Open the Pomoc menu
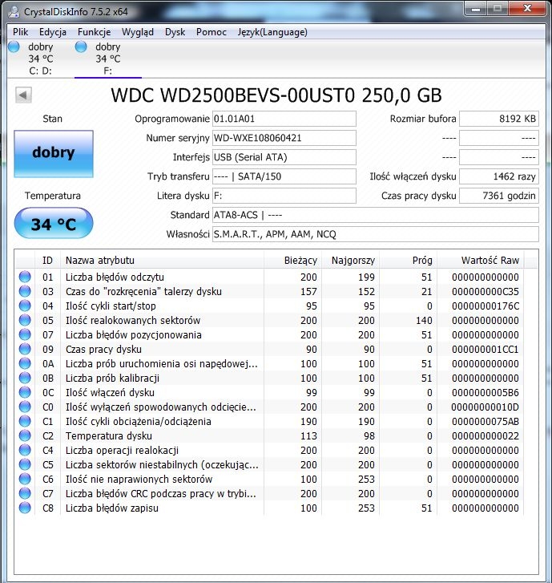The width and height of the screenshot is (552, 583). coord(212,32)
